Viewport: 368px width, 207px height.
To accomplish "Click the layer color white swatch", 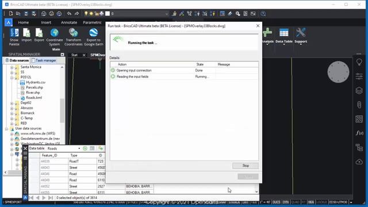I will click(108, 14).
